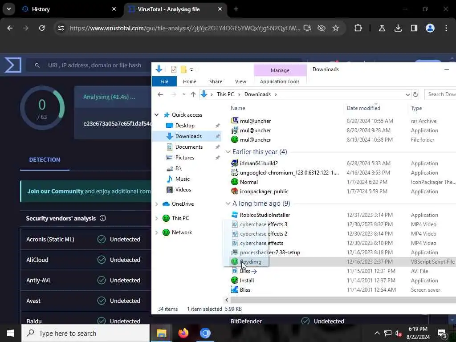Select Pictures in the navigation pane
Image resolution: width=456 pixels, height=342 pixels.
tap(185, 158)
